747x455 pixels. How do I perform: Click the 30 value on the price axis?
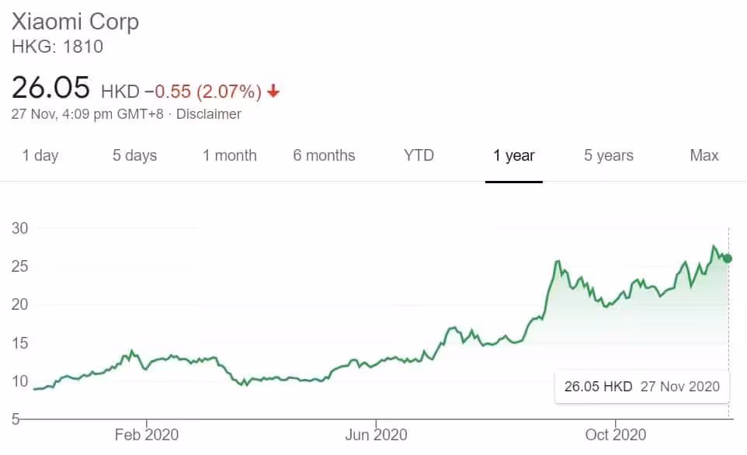click(x=20, y=227)
